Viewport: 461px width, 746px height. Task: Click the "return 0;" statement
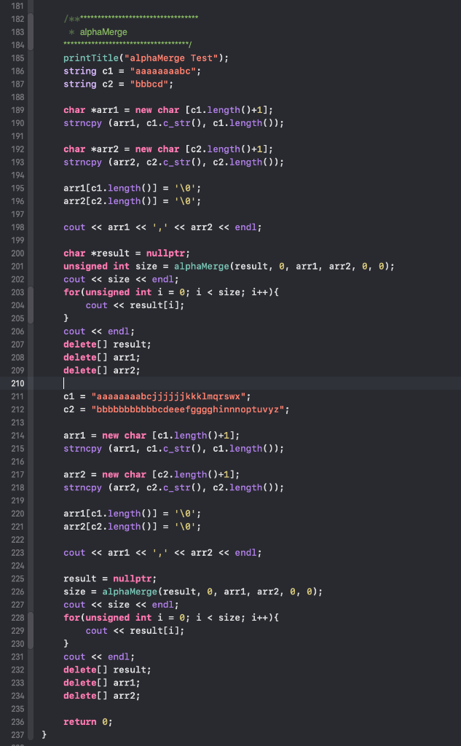(88, 722)
